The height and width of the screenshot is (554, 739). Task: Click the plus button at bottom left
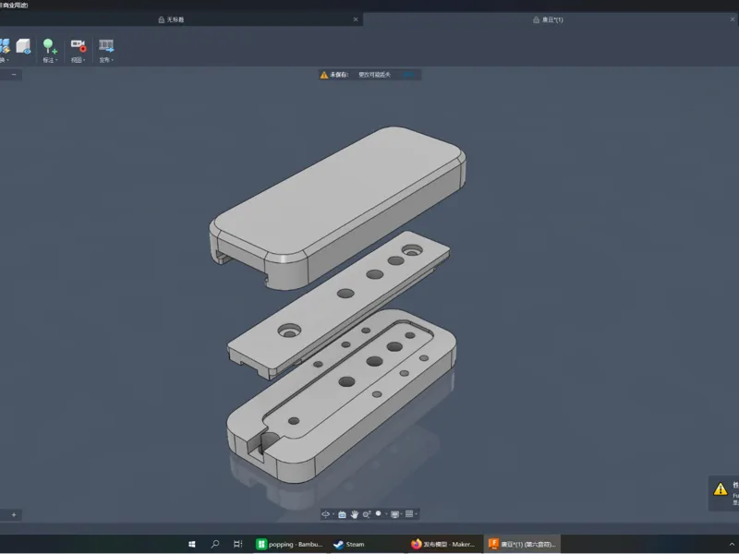click(x=14, y=515)
